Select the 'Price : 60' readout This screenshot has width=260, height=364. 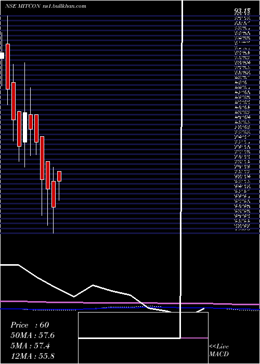30,325
